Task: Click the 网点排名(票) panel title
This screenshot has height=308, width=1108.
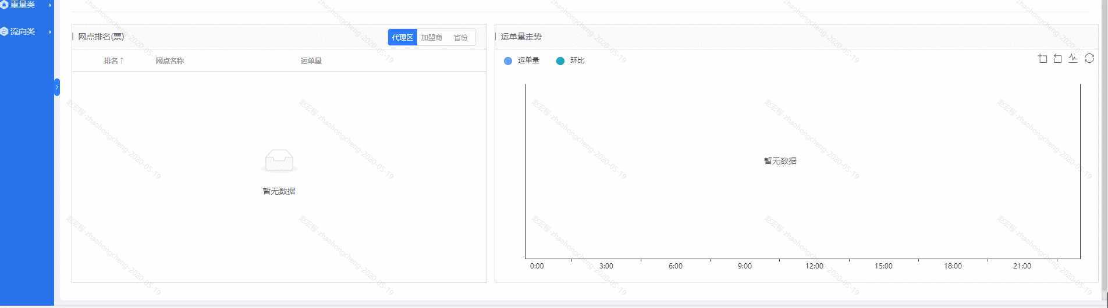Action: tap(101, 37)
